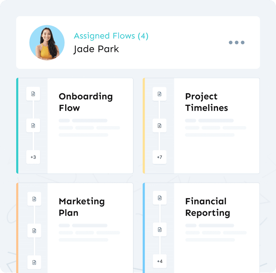This screenshot has width=276, height=273.
Task: Open the Project Timelines card title
Action: click(x=206, y=102)
